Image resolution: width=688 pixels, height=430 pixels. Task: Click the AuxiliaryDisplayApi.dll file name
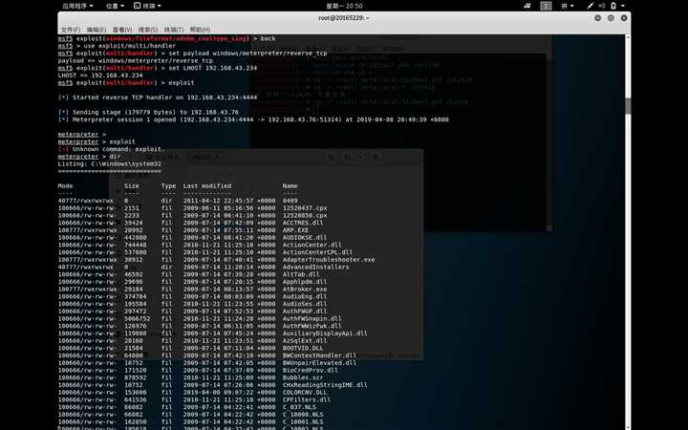(325, 333)
